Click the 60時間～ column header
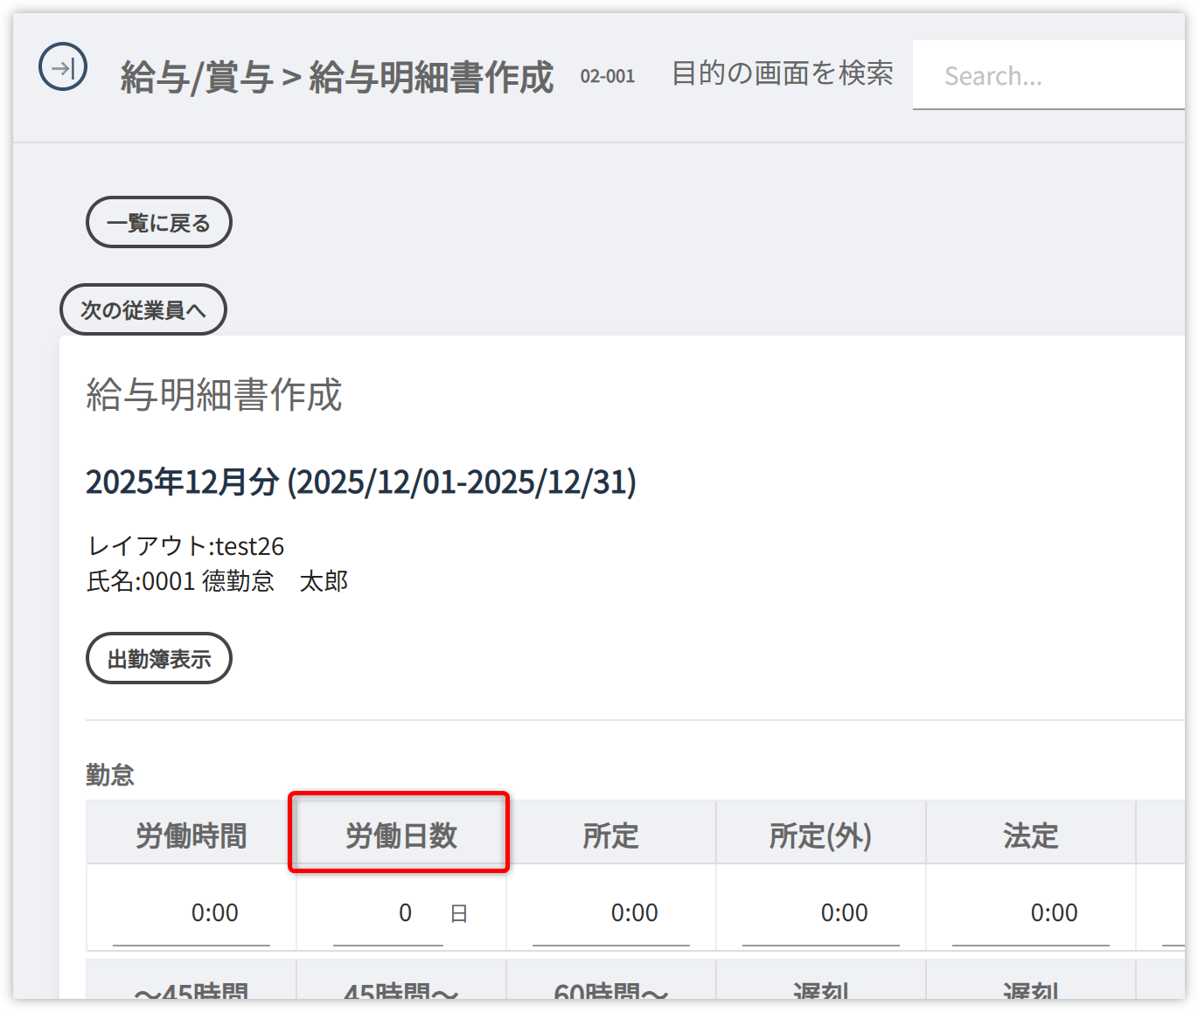 (610, 990)
